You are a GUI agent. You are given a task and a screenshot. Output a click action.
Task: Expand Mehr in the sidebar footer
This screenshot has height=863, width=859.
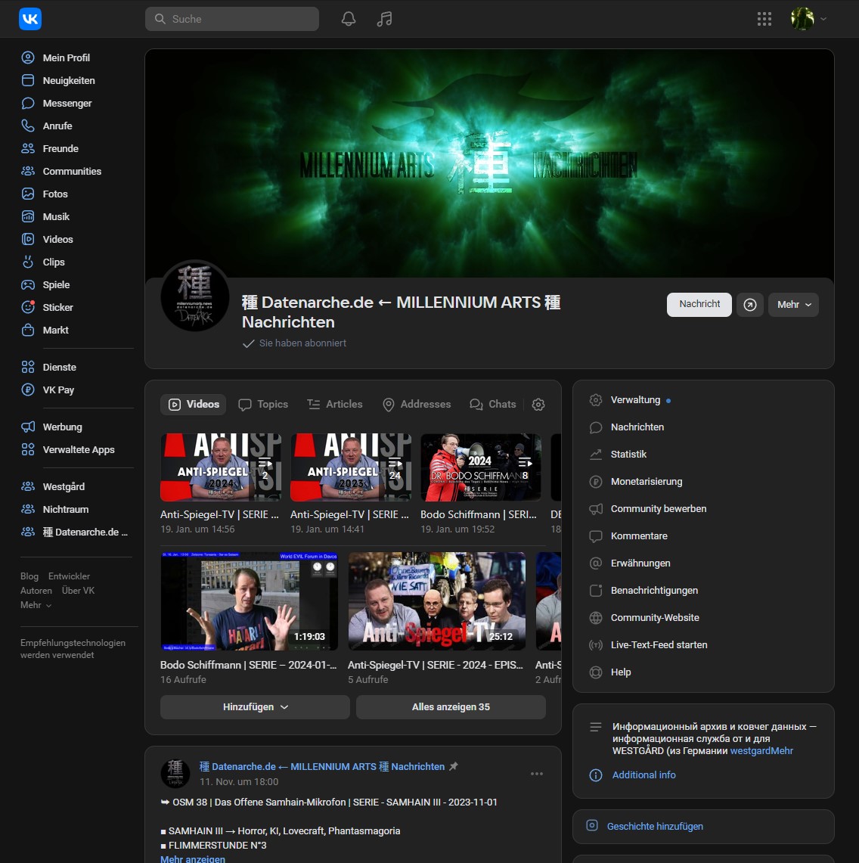click(36, 605)
